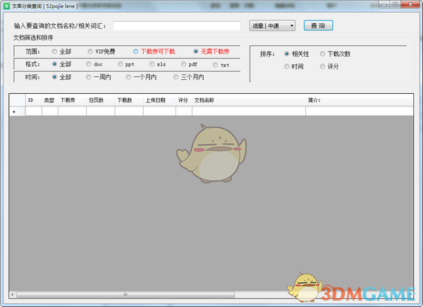Minimize the 文库分类查询 window
The height and width of the screenshot is (307, 423).
[384, 4]
